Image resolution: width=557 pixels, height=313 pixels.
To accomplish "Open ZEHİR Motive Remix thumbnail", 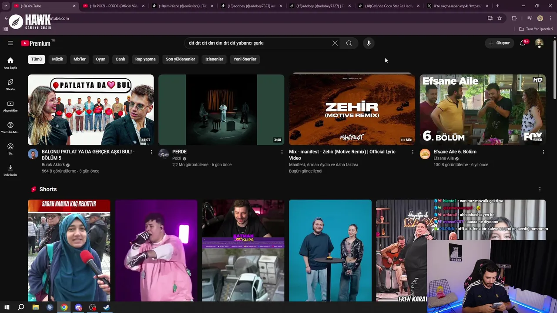I will [352, 110].
